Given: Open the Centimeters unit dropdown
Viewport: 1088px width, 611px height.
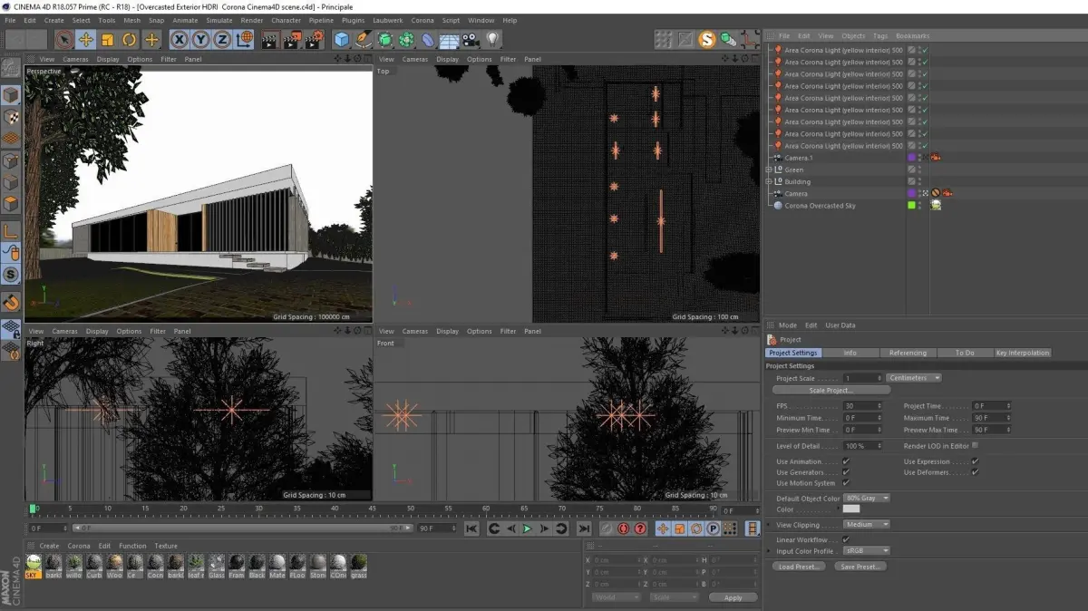Looking at the screenshot, I should click(914, 378).
